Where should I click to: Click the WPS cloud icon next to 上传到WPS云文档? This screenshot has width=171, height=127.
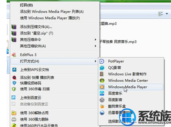tap(14, 70)
